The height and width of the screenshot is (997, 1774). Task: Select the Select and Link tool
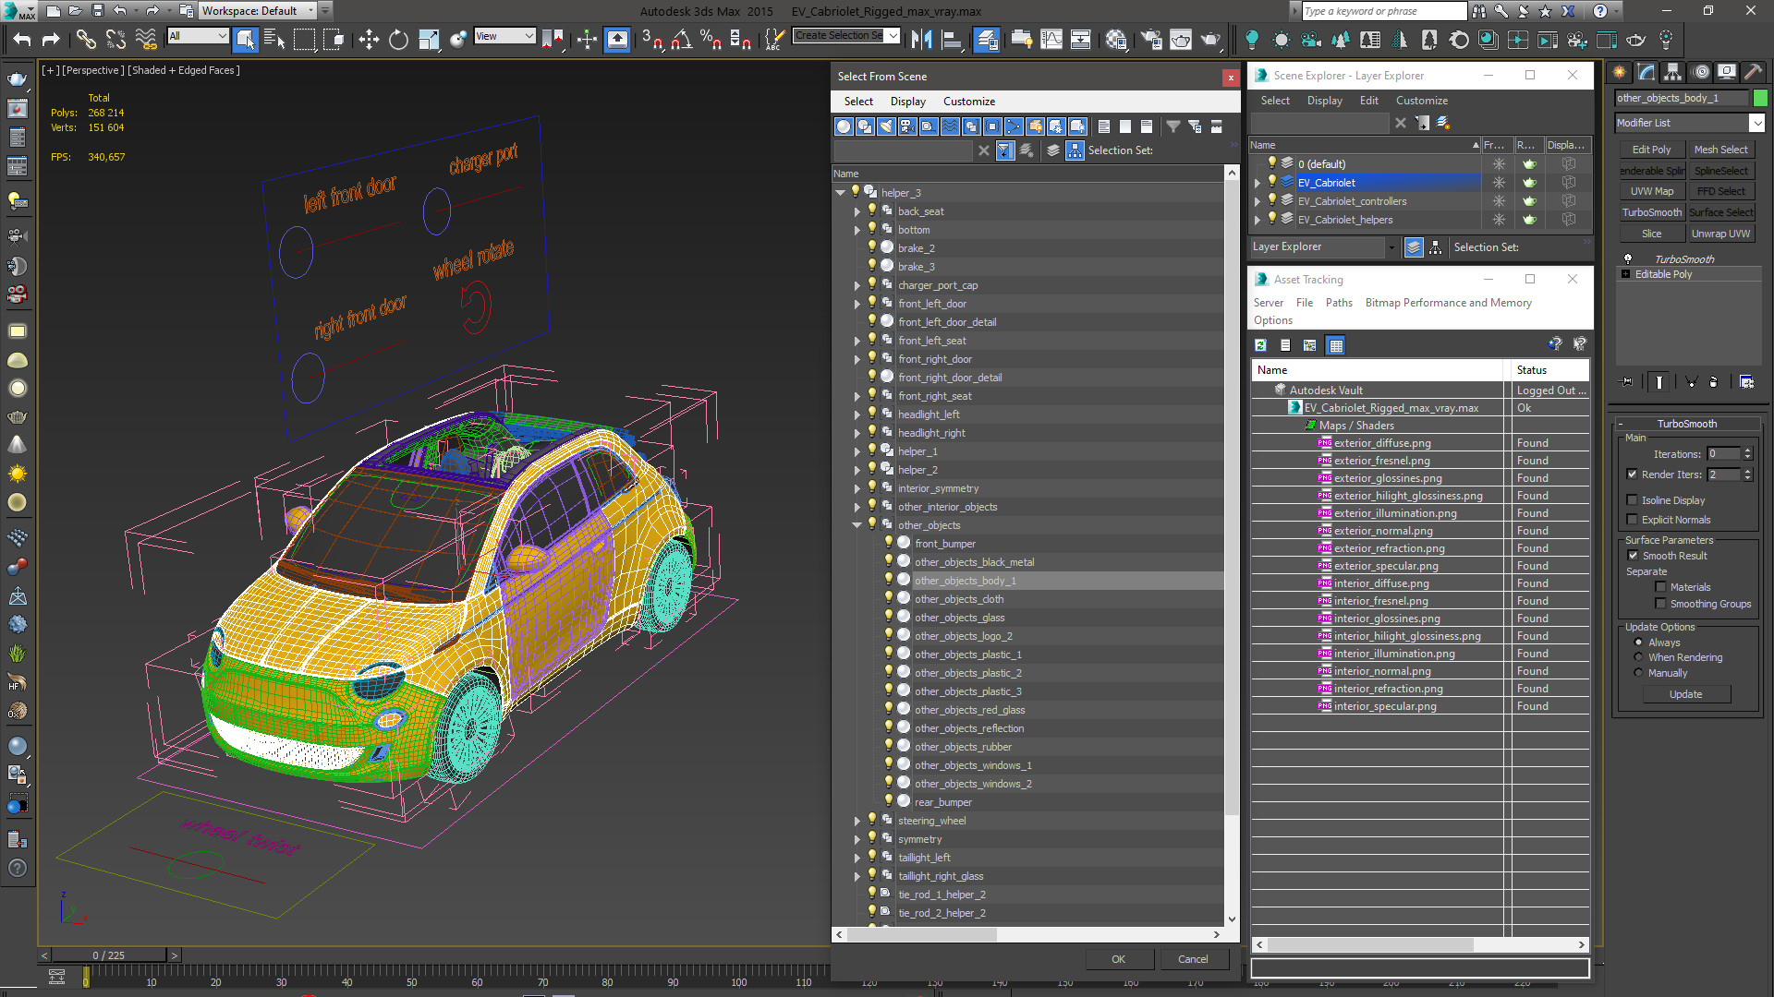[86, 39]
